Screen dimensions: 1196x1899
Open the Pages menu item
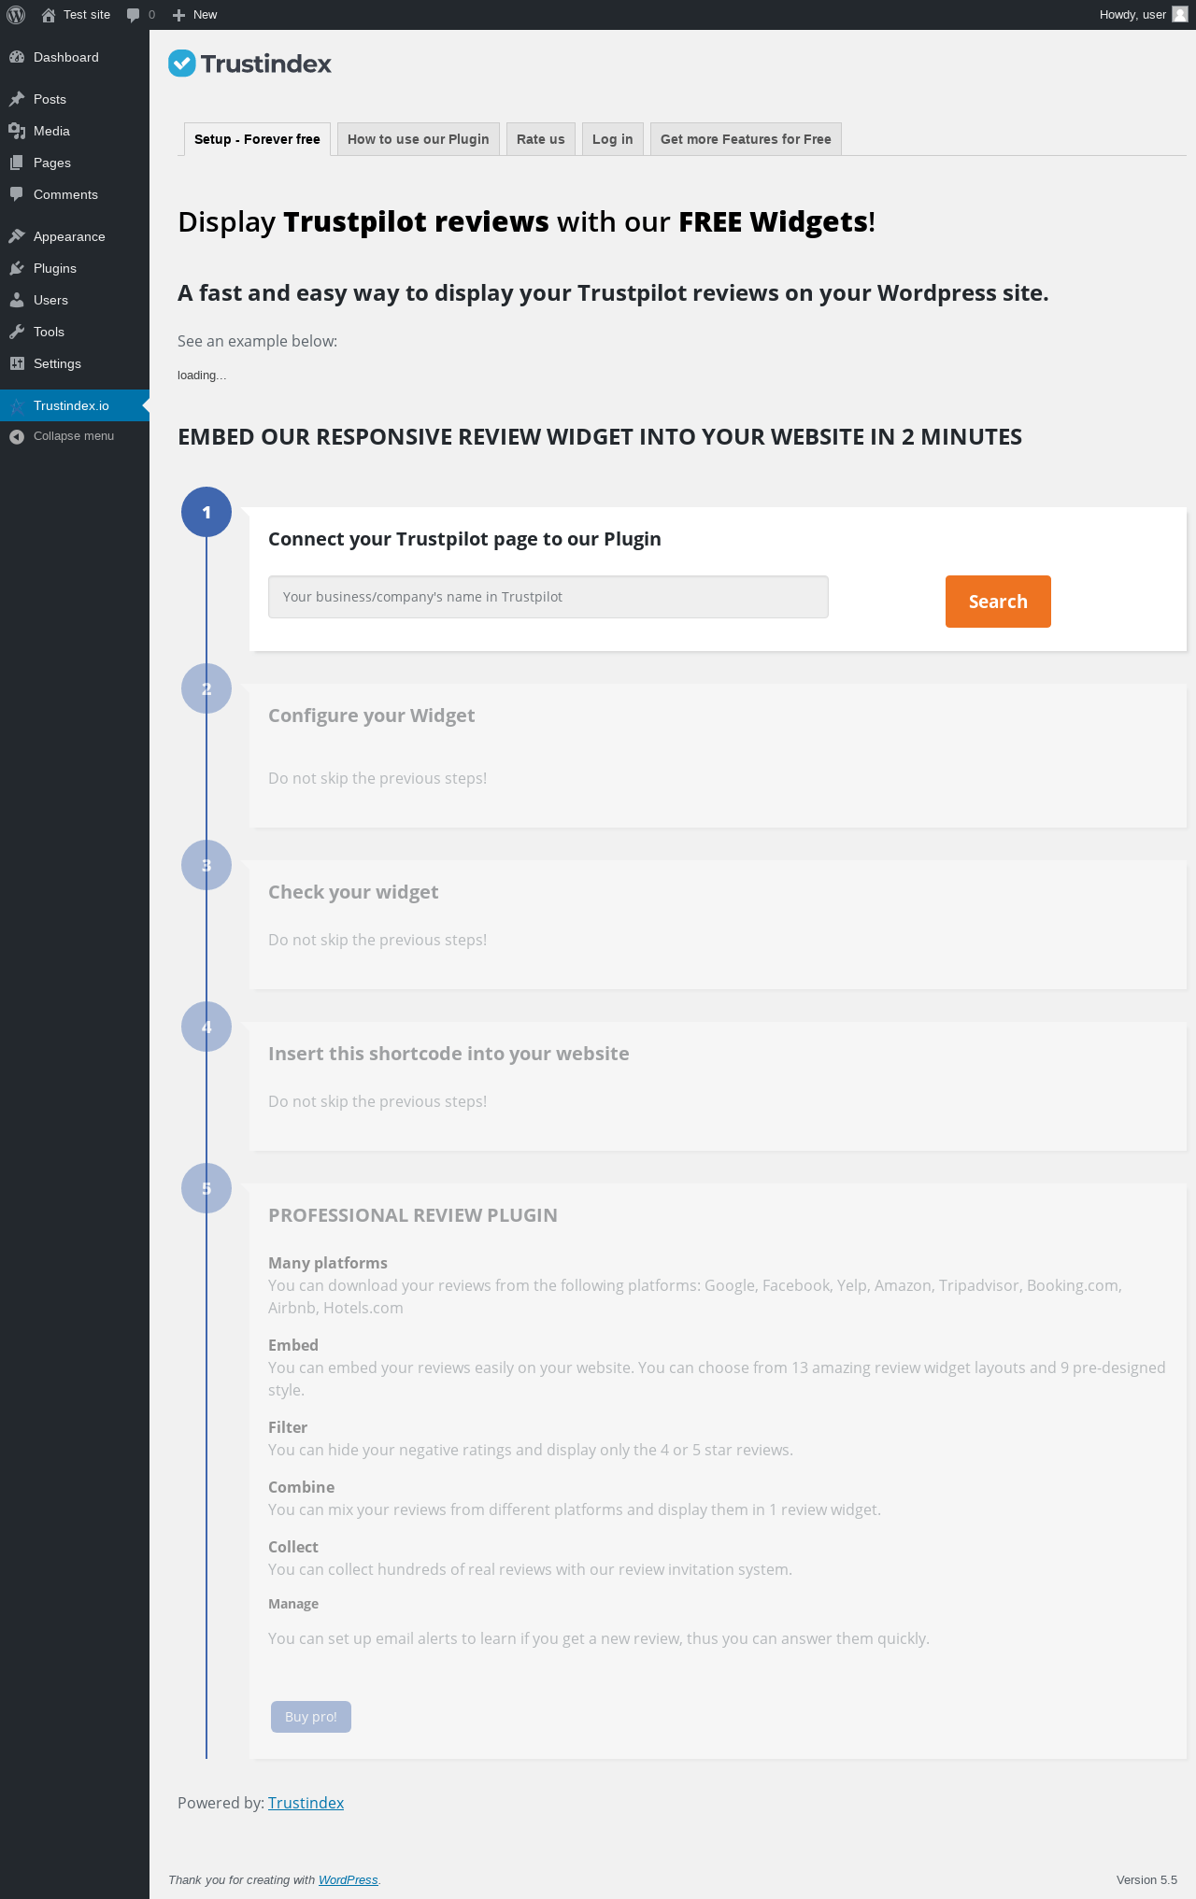pos(75,163)
